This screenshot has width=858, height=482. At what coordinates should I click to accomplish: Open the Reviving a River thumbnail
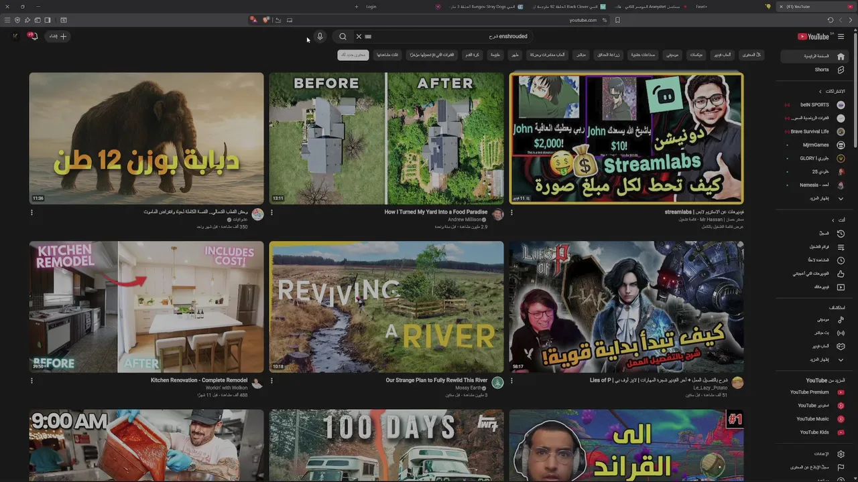click(386, 307)
